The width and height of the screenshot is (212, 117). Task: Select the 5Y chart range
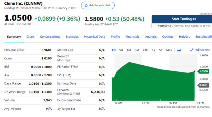[x=161, y=50]
